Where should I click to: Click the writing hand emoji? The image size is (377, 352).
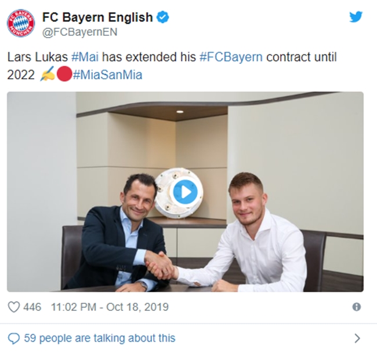point(48,75)
